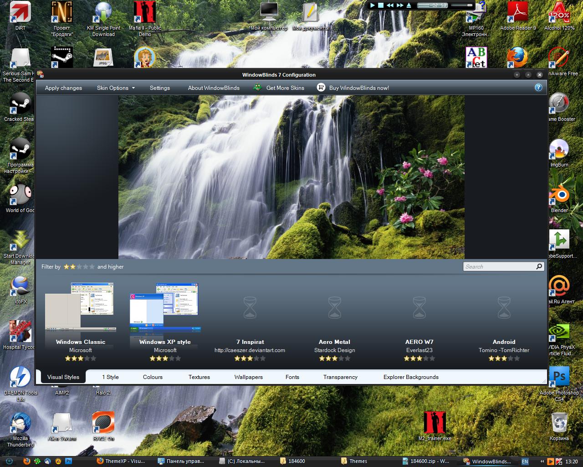Open the Settings page
The image size is (583, 467).
160,88
